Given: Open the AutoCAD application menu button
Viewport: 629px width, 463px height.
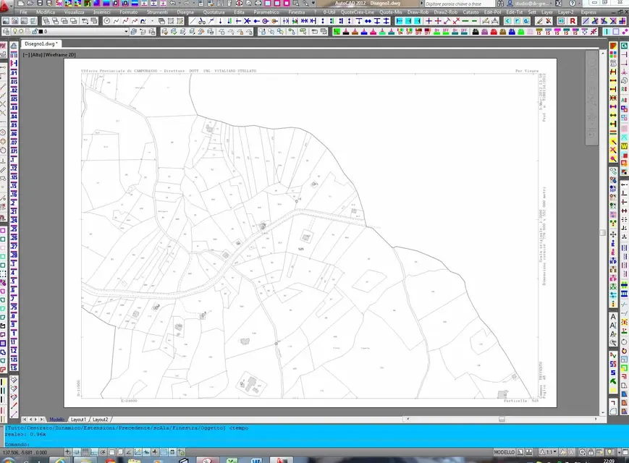Looking at the screenshot, I should point(5,5).
